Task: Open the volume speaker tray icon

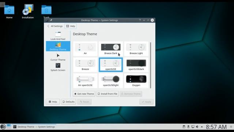Action: point(197,127)
